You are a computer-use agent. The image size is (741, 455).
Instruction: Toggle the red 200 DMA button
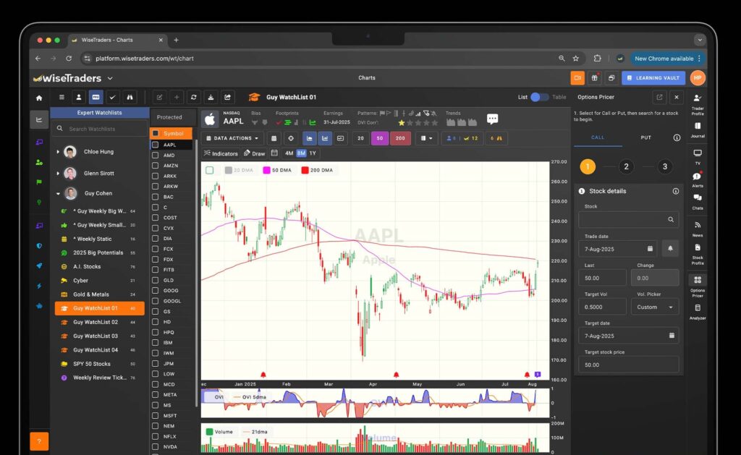[399, 138]
